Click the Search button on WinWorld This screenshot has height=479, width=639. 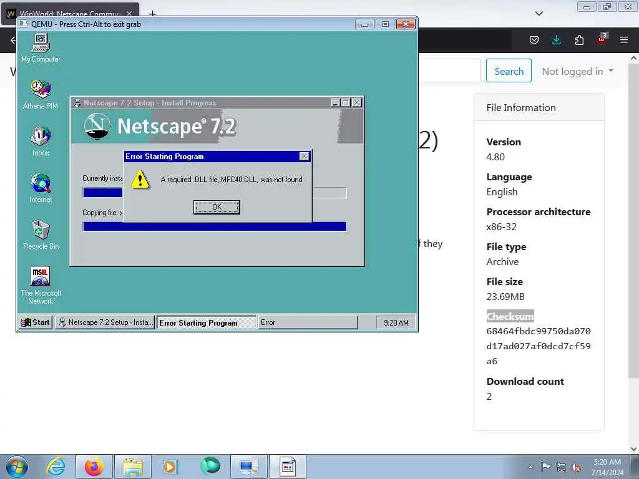(x=509, y=71)
